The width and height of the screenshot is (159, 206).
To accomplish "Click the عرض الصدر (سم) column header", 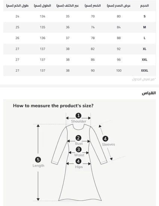I will pos(119,6).
